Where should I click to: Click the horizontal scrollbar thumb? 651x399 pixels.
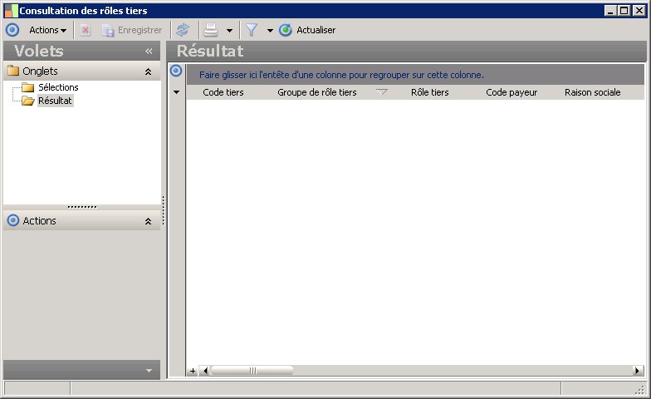[252, 371]
